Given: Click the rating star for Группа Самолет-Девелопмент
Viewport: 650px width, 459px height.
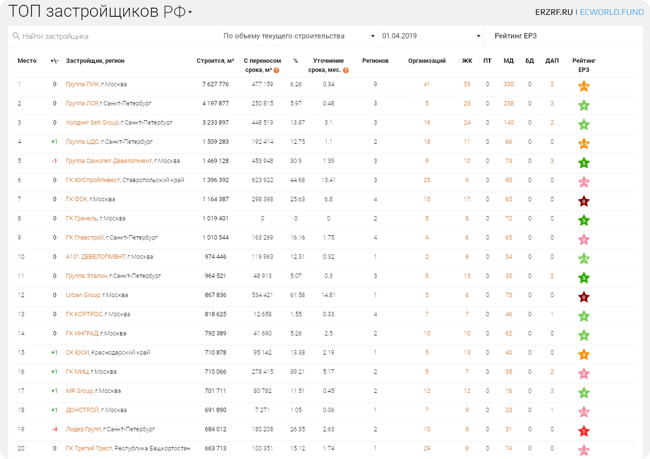Looking at the screenshot, I should pos(584,163).
